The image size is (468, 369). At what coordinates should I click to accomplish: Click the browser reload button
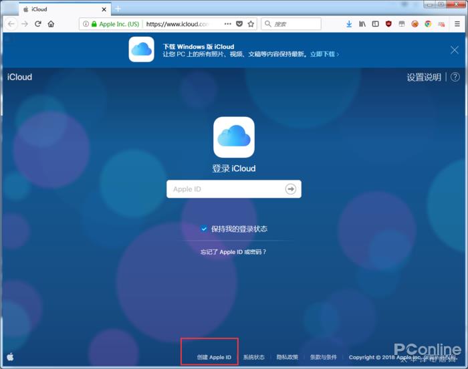click(38, 23)
